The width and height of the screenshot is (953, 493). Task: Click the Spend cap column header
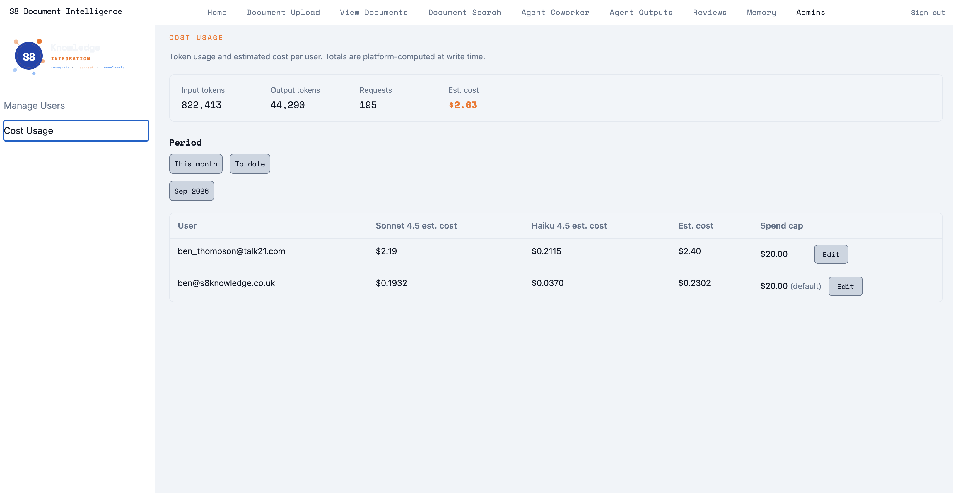pyautogui.click(x=781, y=226)
